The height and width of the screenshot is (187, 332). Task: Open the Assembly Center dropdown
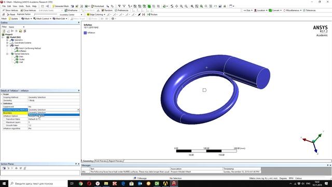[x=71, y=15]
